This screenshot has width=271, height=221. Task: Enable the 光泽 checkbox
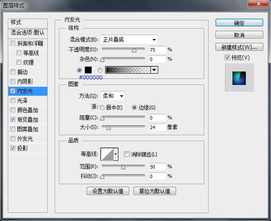pos(13,100)
